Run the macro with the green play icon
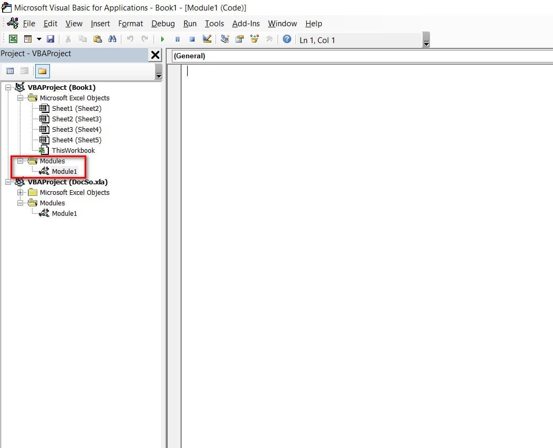Screen dimensions: 553x448 click(162, 39)
